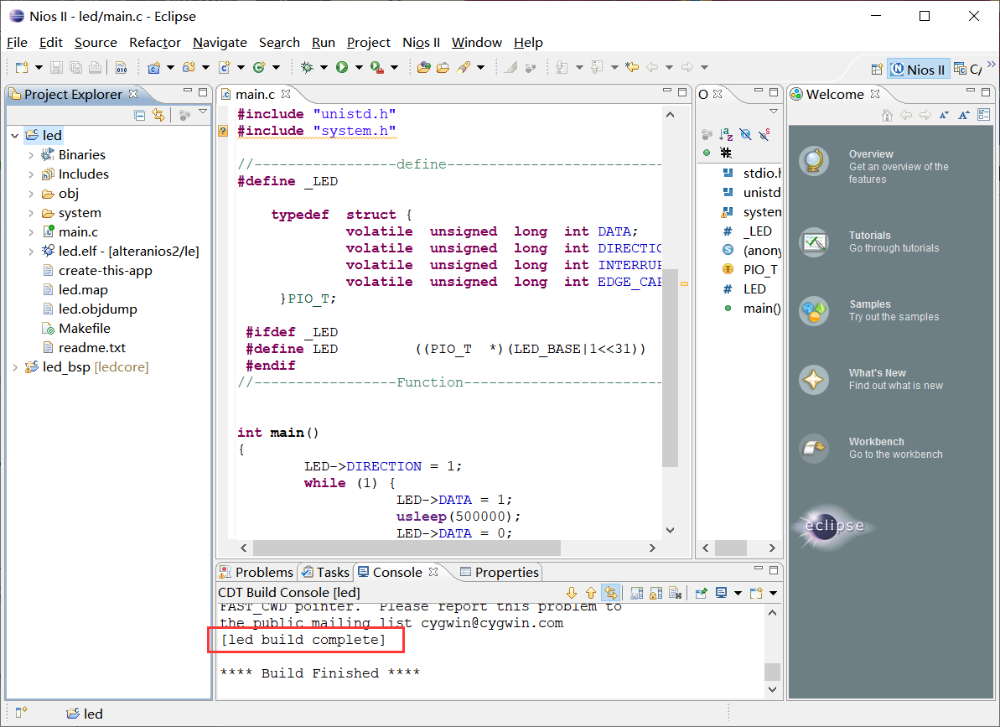
Task: Click Pin Console icon
Action: point(701,594)
